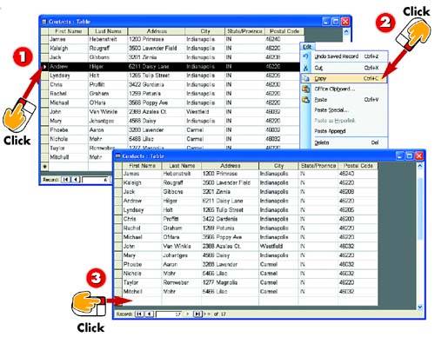Minimize the front Contacts table window
The image size is (435, 337).
[400, 156]
